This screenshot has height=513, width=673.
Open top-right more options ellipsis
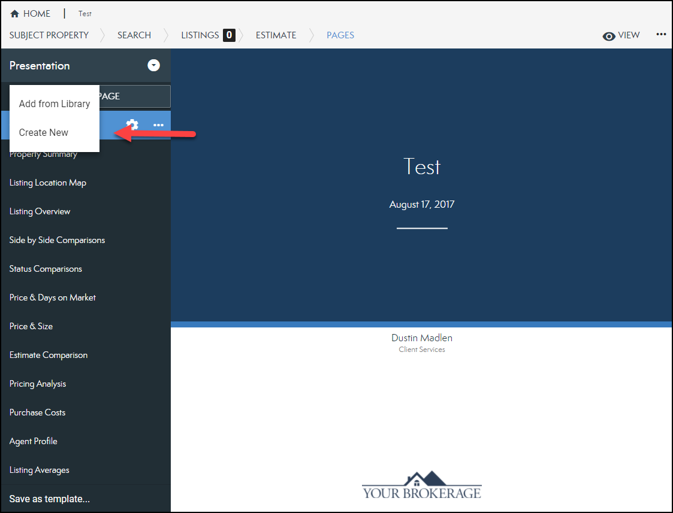click(x=661, y=34)
